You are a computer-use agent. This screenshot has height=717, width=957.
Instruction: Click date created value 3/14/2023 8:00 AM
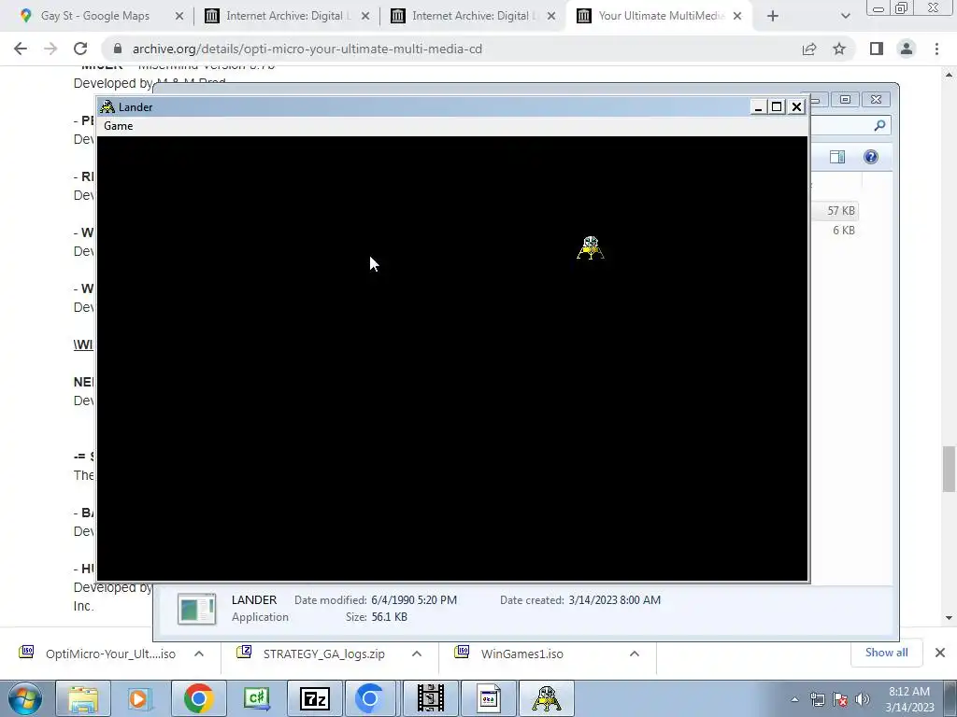[x=615, y=600]
